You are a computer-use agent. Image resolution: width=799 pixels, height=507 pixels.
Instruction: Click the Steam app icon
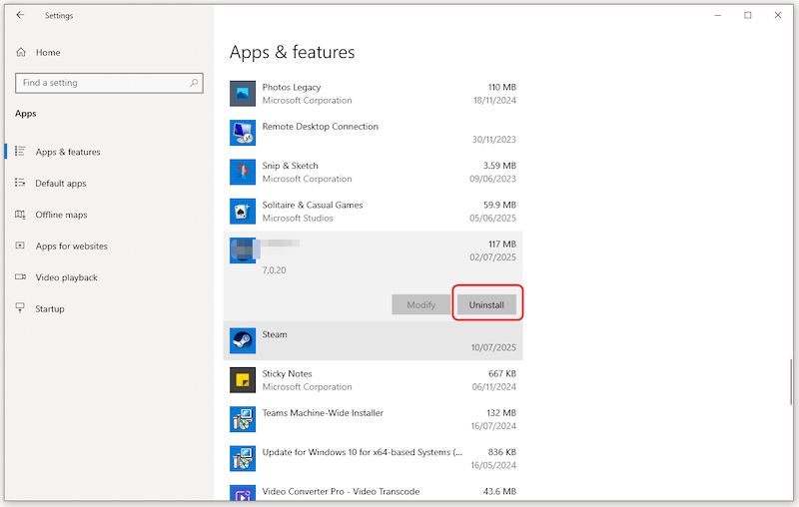pyautogui.click(x=243, y=340)
